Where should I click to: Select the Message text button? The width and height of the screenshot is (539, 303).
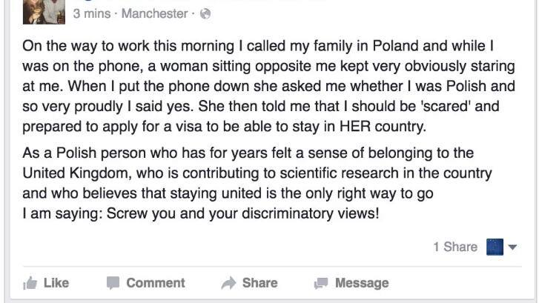(x=362, y=283)
